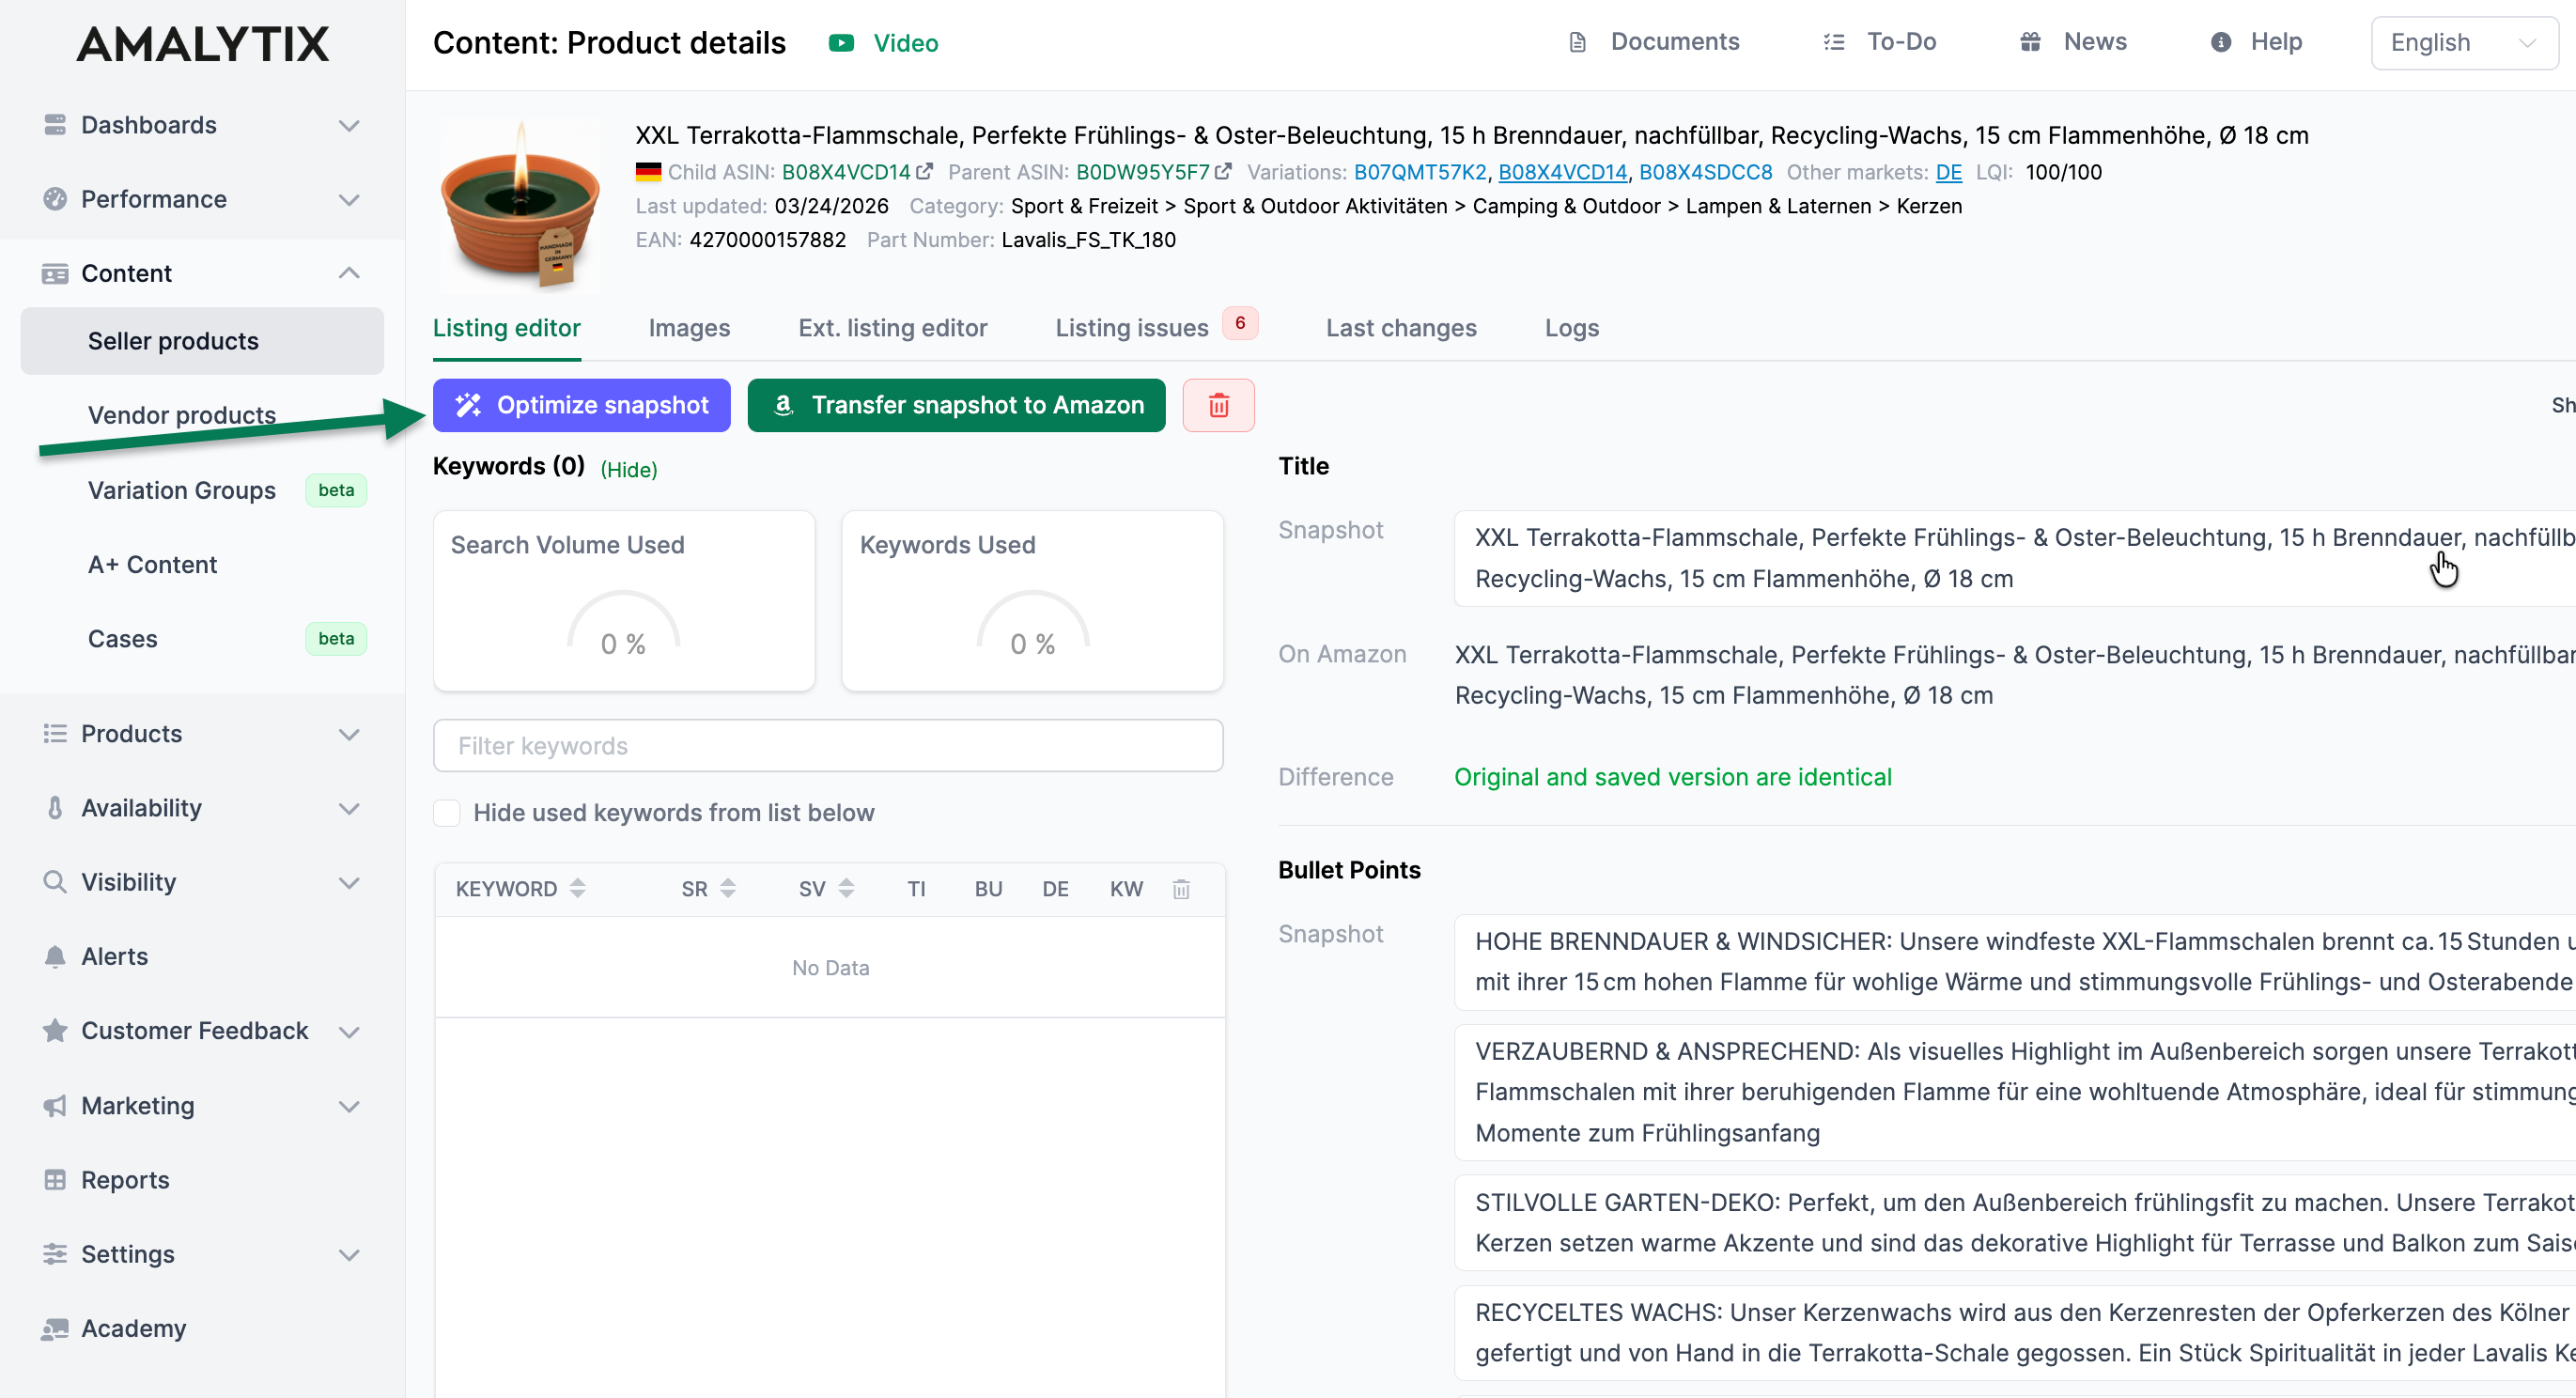Sort keywords by SV column arrows

click(x=846, y=888)
